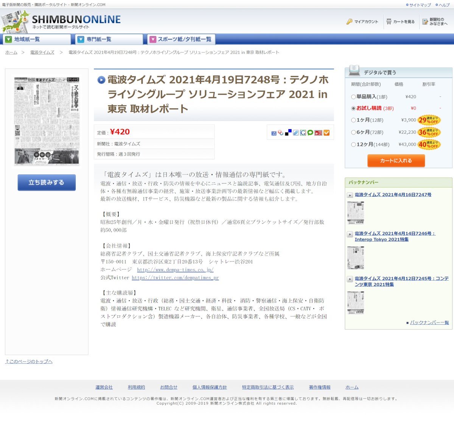
Task: Open the バックナンバー一覧 link
Action: point(429,323)
